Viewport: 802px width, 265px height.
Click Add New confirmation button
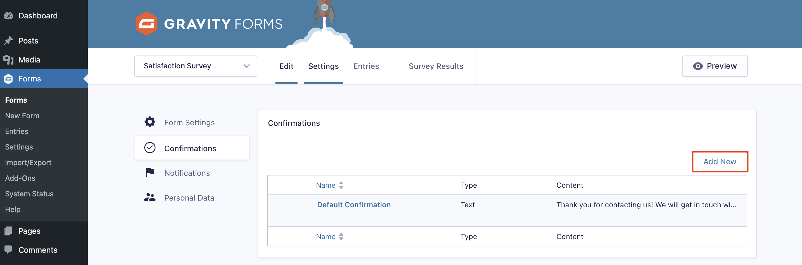coord(720,162)
